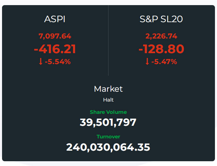Click the ASPI index heading
The image size is (217, 166).
(55, 19)
